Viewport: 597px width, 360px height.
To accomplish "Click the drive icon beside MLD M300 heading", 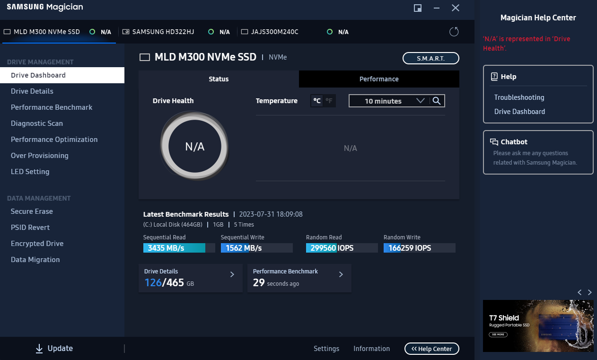I will tap(145, 58).
